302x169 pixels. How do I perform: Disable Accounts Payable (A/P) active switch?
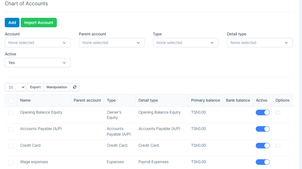pos(262,129)
